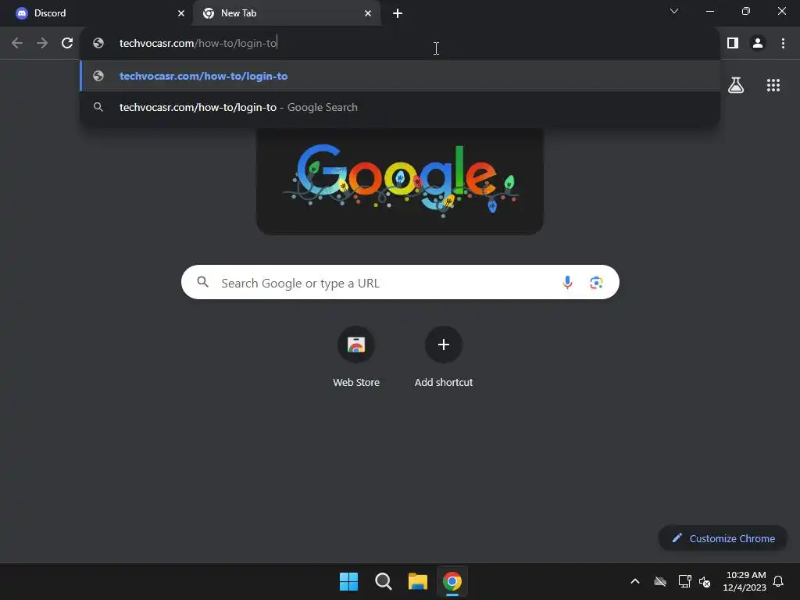
Task: Open the Chrome Labs flask icon
Action: click(736, 85)
